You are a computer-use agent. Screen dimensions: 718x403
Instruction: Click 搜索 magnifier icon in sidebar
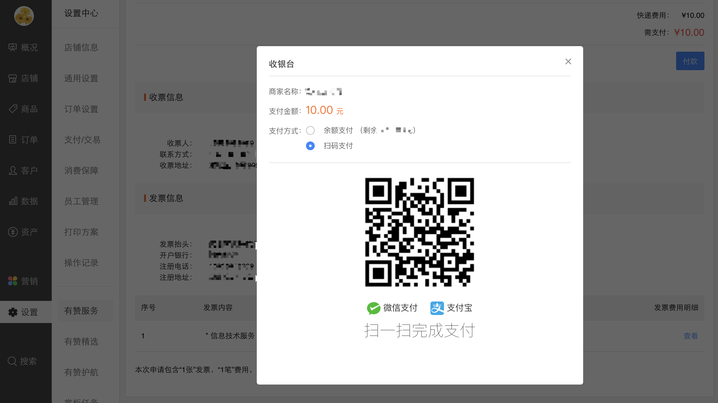pos(12,361)
